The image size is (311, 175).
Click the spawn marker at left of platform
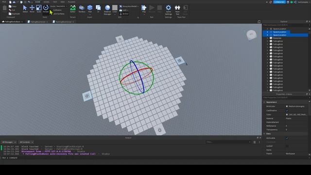pos(87,96)
